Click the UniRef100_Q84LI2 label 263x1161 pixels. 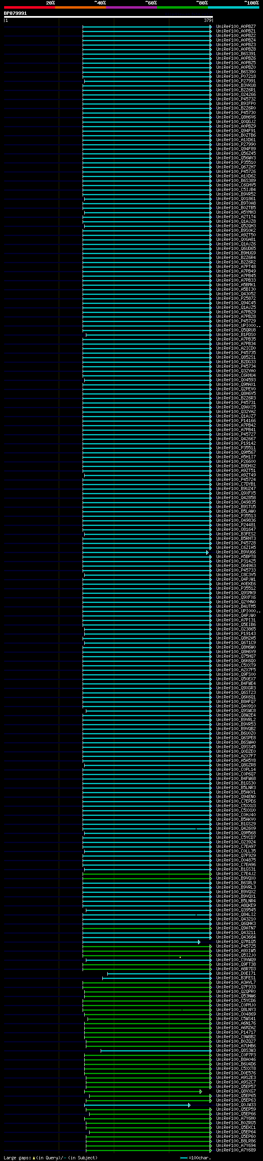[x=235, y=914]
